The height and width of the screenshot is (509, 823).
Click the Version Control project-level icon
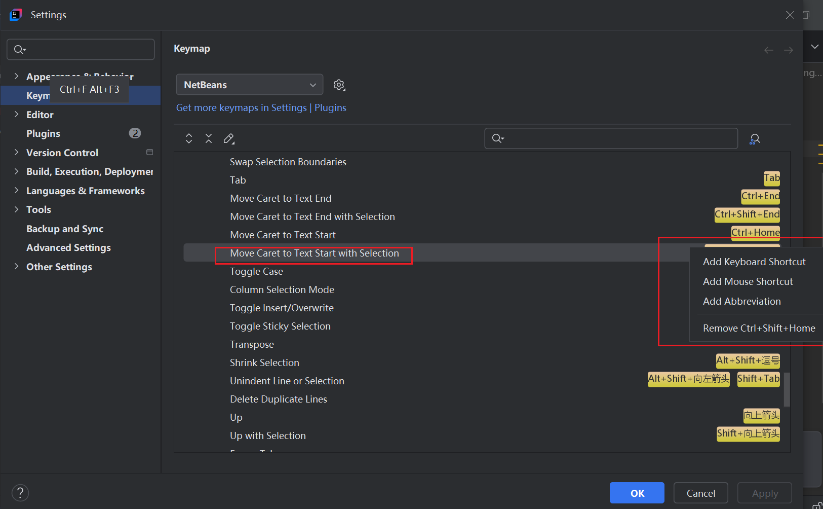point(149,152)
